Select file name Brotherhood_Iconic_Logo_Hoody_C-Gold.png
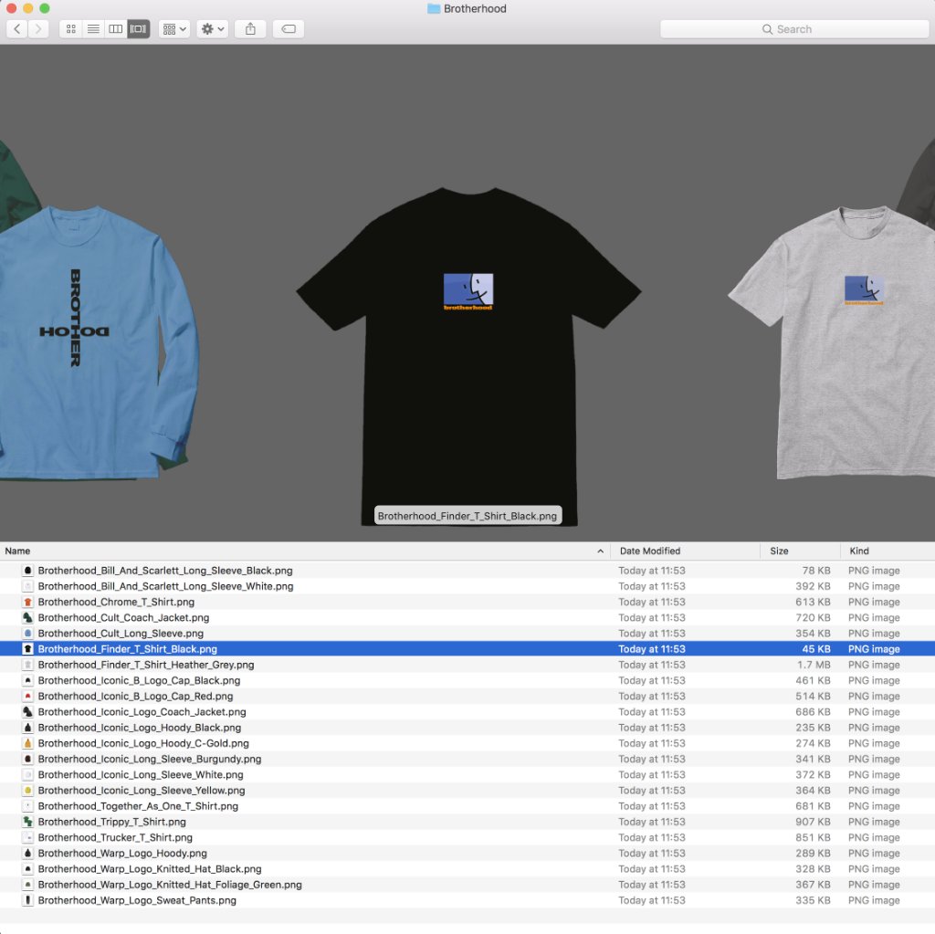 [x=143, y=743]
